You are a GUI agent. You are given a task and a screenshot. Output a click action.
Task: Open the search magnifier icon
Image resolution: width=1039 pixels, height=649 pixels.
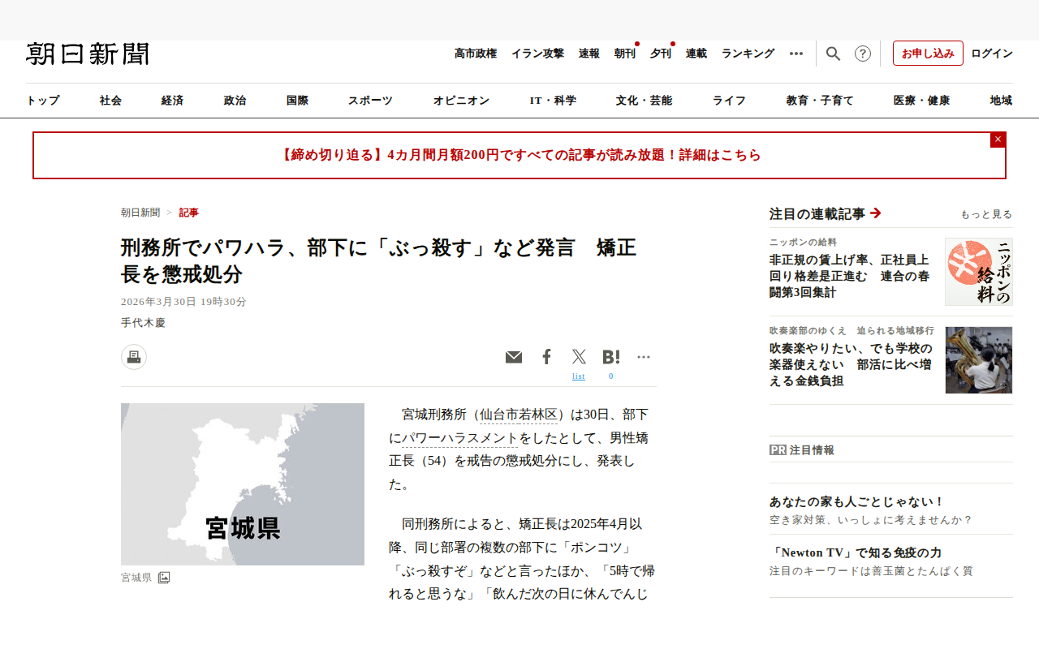coord(833,54)
